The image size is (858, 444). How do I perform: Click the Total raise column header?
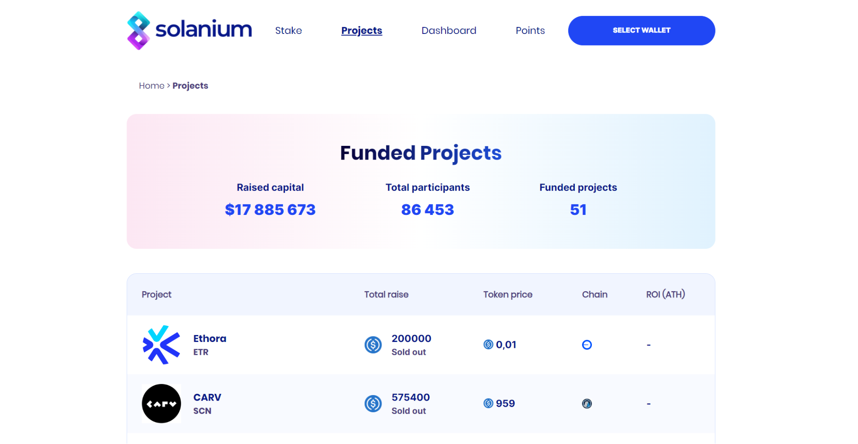point(386,294)
